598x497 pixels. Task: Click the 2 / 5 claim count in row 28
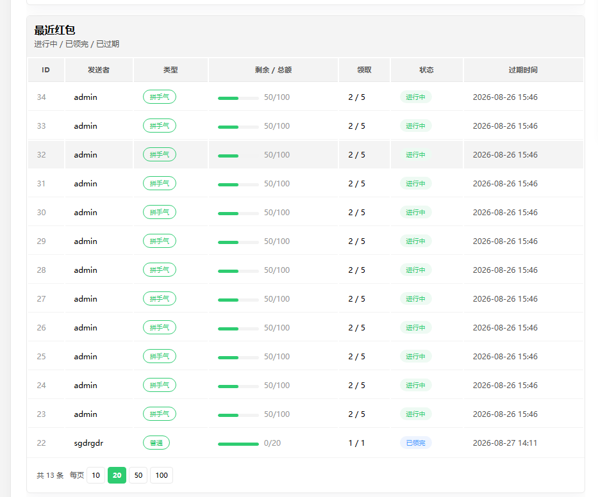[x=356, y=270]
